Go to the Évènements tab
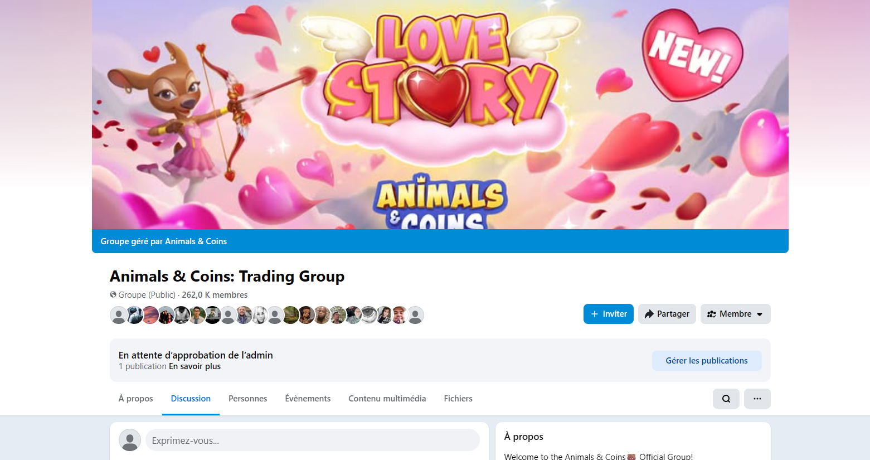The width and height of the screenshot is (870, 460). (308, 399)
